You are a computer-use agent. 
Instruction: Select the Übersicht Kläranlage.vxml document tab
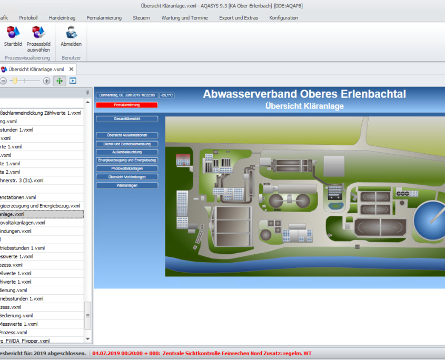click(36, 69)
